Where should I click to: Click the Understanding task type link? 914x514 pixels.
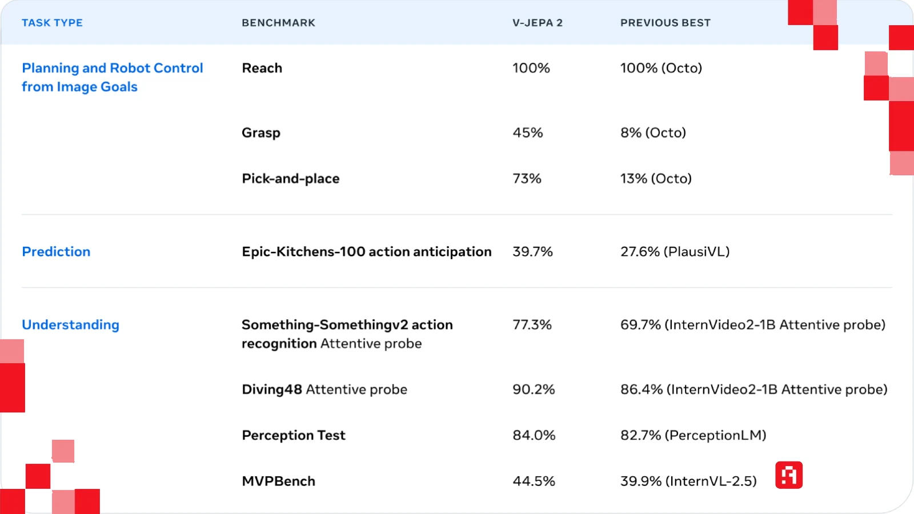tap(70, 325)
